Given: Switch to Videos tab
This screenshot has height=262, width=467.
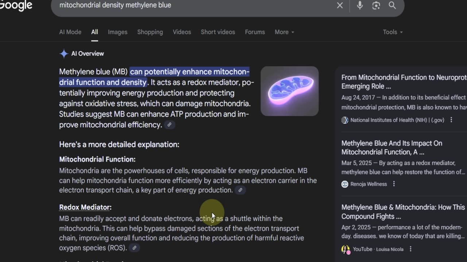Looking at the screenshot, I should (x=182, y=32).
